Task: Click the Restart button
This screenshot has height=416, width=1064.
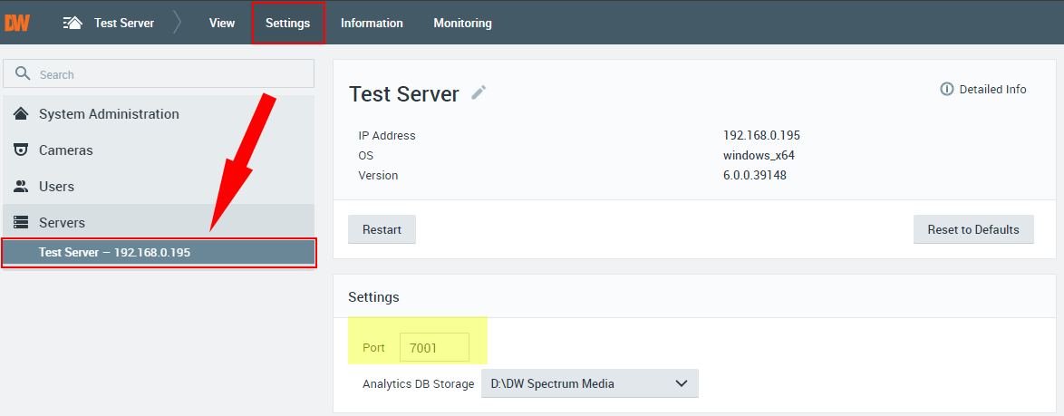Action: point(382,229)
